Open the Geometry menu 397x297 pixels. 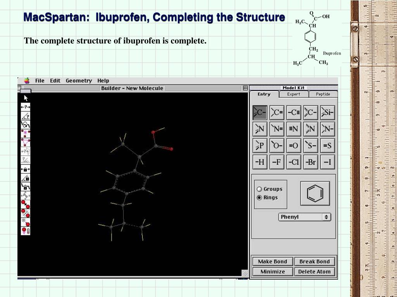79,80
